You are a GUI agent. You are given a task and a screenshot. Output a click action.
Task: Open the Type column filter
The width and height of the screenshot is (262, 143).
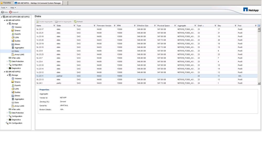94,26
